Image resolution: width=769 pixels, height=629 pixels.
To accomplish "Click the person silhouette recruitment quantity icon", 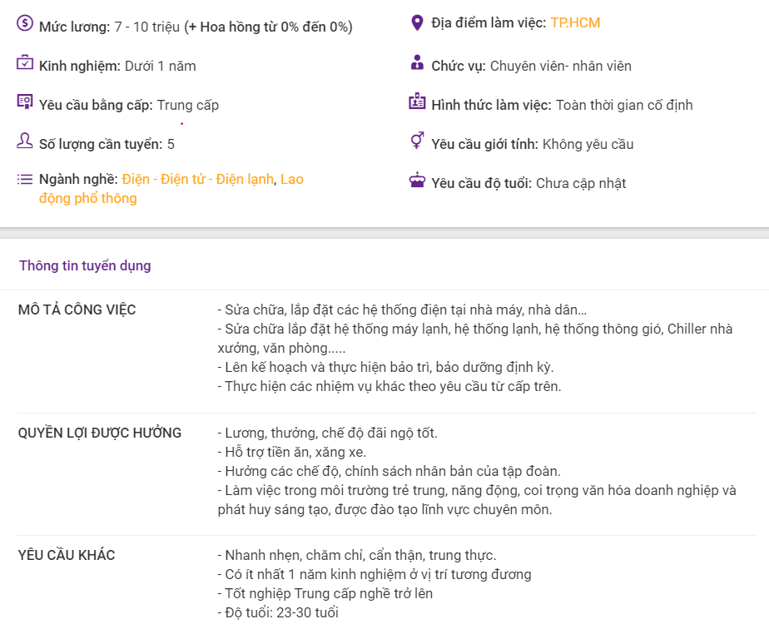I will click(24, 141).
